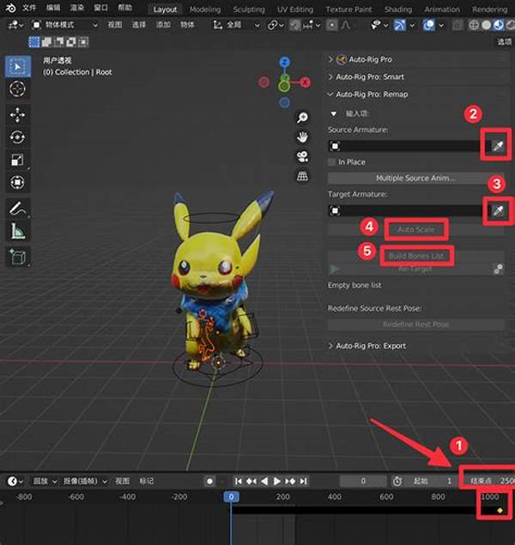Jump to previous keyframe
The width and height of the screenshot is (515, 545).
(x=251, y=481)
